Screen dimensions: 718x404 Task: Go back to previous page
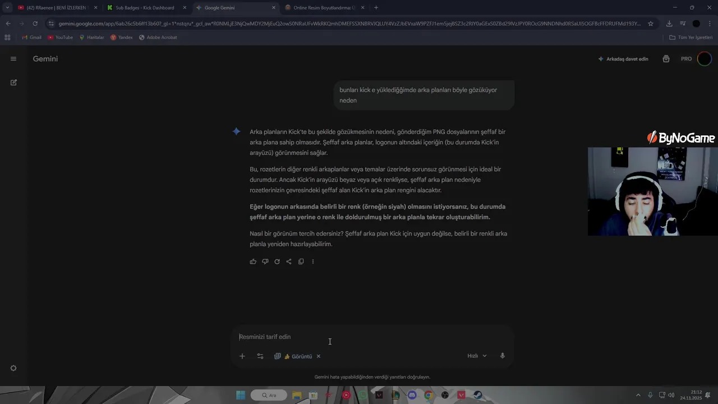[x=8, y=24]
